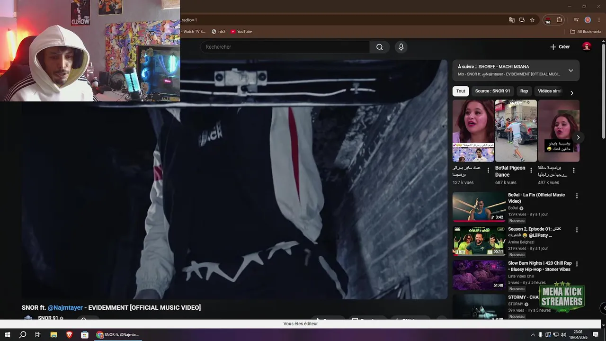Click the Slow Burn Nights video title
The image size is (606, 341).
(x=540, y=266)
